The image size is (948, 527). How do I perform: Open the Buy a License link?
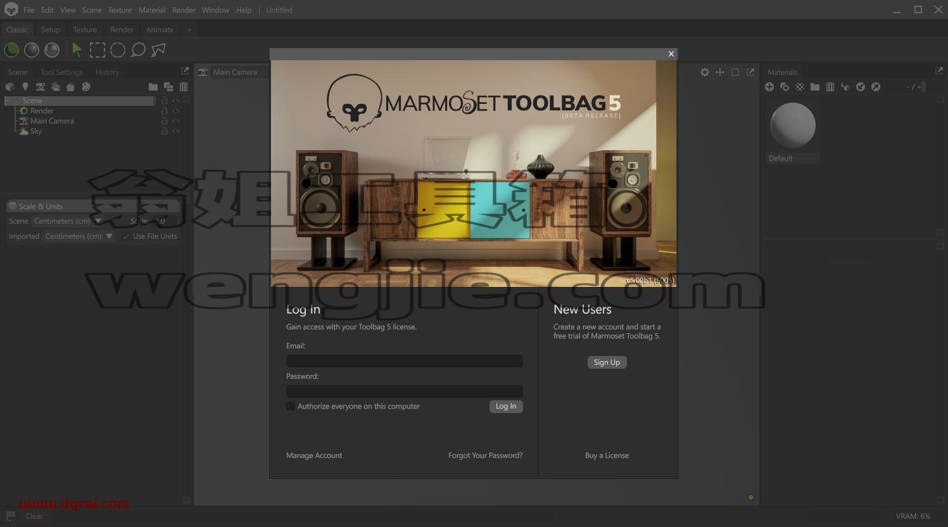607,455
